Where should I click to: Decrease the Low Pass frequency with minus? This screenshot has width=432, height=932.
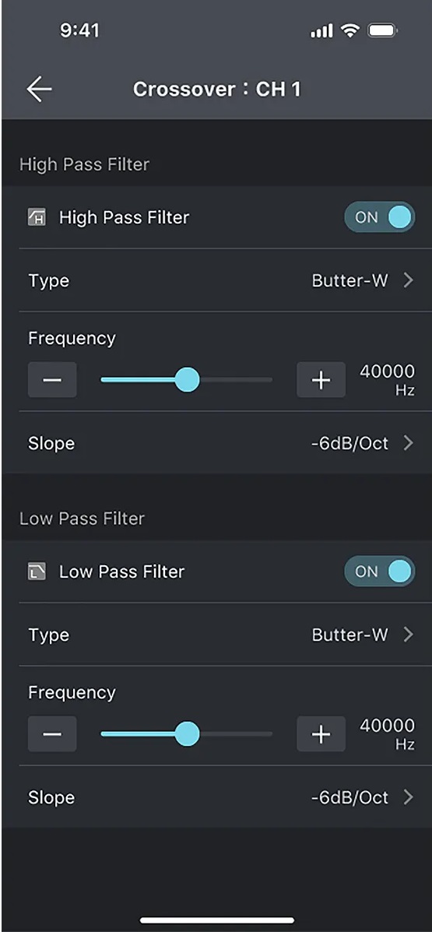click(x=52, y=733)
